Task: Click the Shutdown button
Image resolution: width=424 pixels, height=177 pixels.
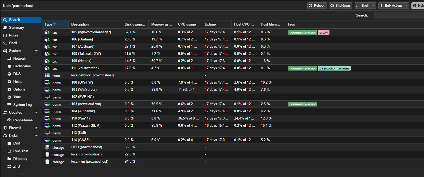Action: [340, 6]
